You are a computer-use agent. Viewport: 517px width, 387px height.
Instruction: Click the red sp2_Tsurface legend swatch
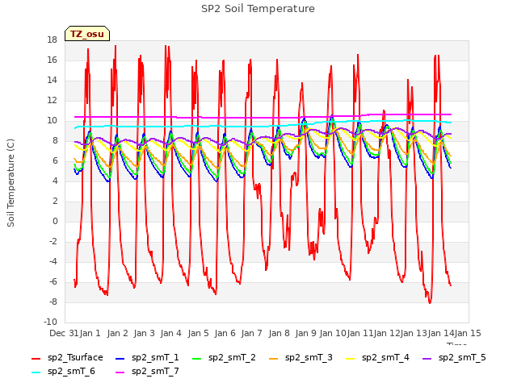point(36,358)
